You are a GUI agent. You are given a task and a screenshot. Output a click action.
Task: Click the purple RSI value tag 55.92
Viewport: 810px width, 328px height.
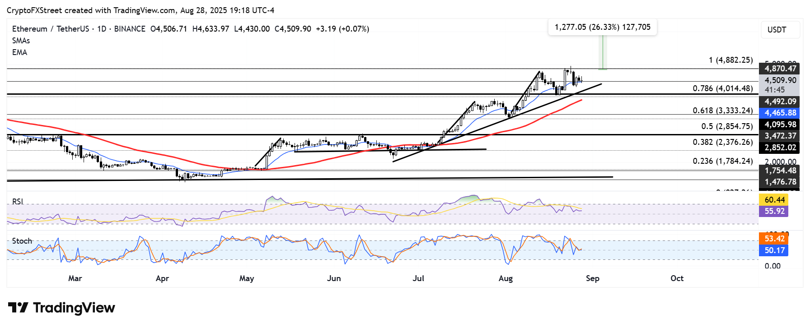(774, 211)
